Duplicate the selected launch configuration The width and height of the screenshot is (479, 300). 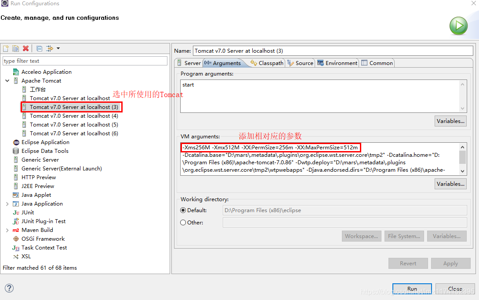pos(15,48)
